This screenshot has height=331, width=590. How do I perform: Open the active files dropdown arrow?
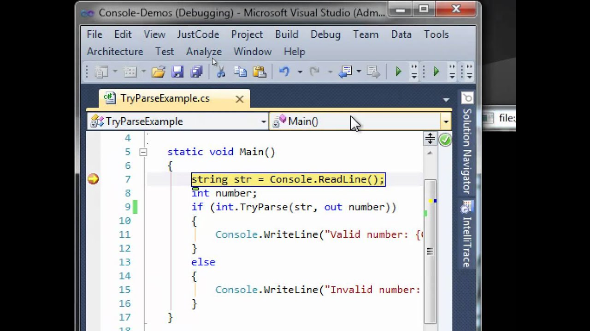pyautogui.click(x=446, y=100)
